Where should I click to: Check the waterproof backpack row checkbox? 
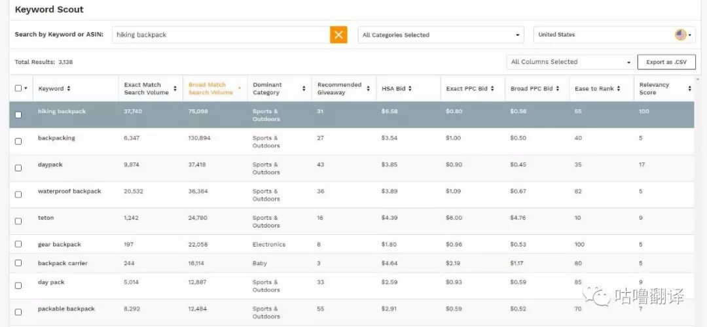coord(18,195)
